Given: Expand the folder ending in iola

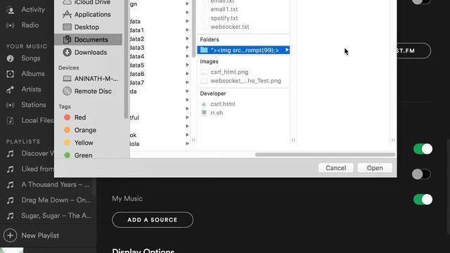Looking at the screenshot, I should tap(187, 143).
